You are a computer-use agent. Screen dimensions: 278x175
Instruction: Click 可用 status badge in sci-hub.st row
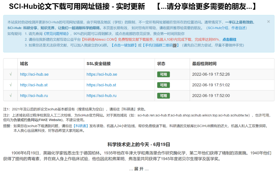coord(163,85)
